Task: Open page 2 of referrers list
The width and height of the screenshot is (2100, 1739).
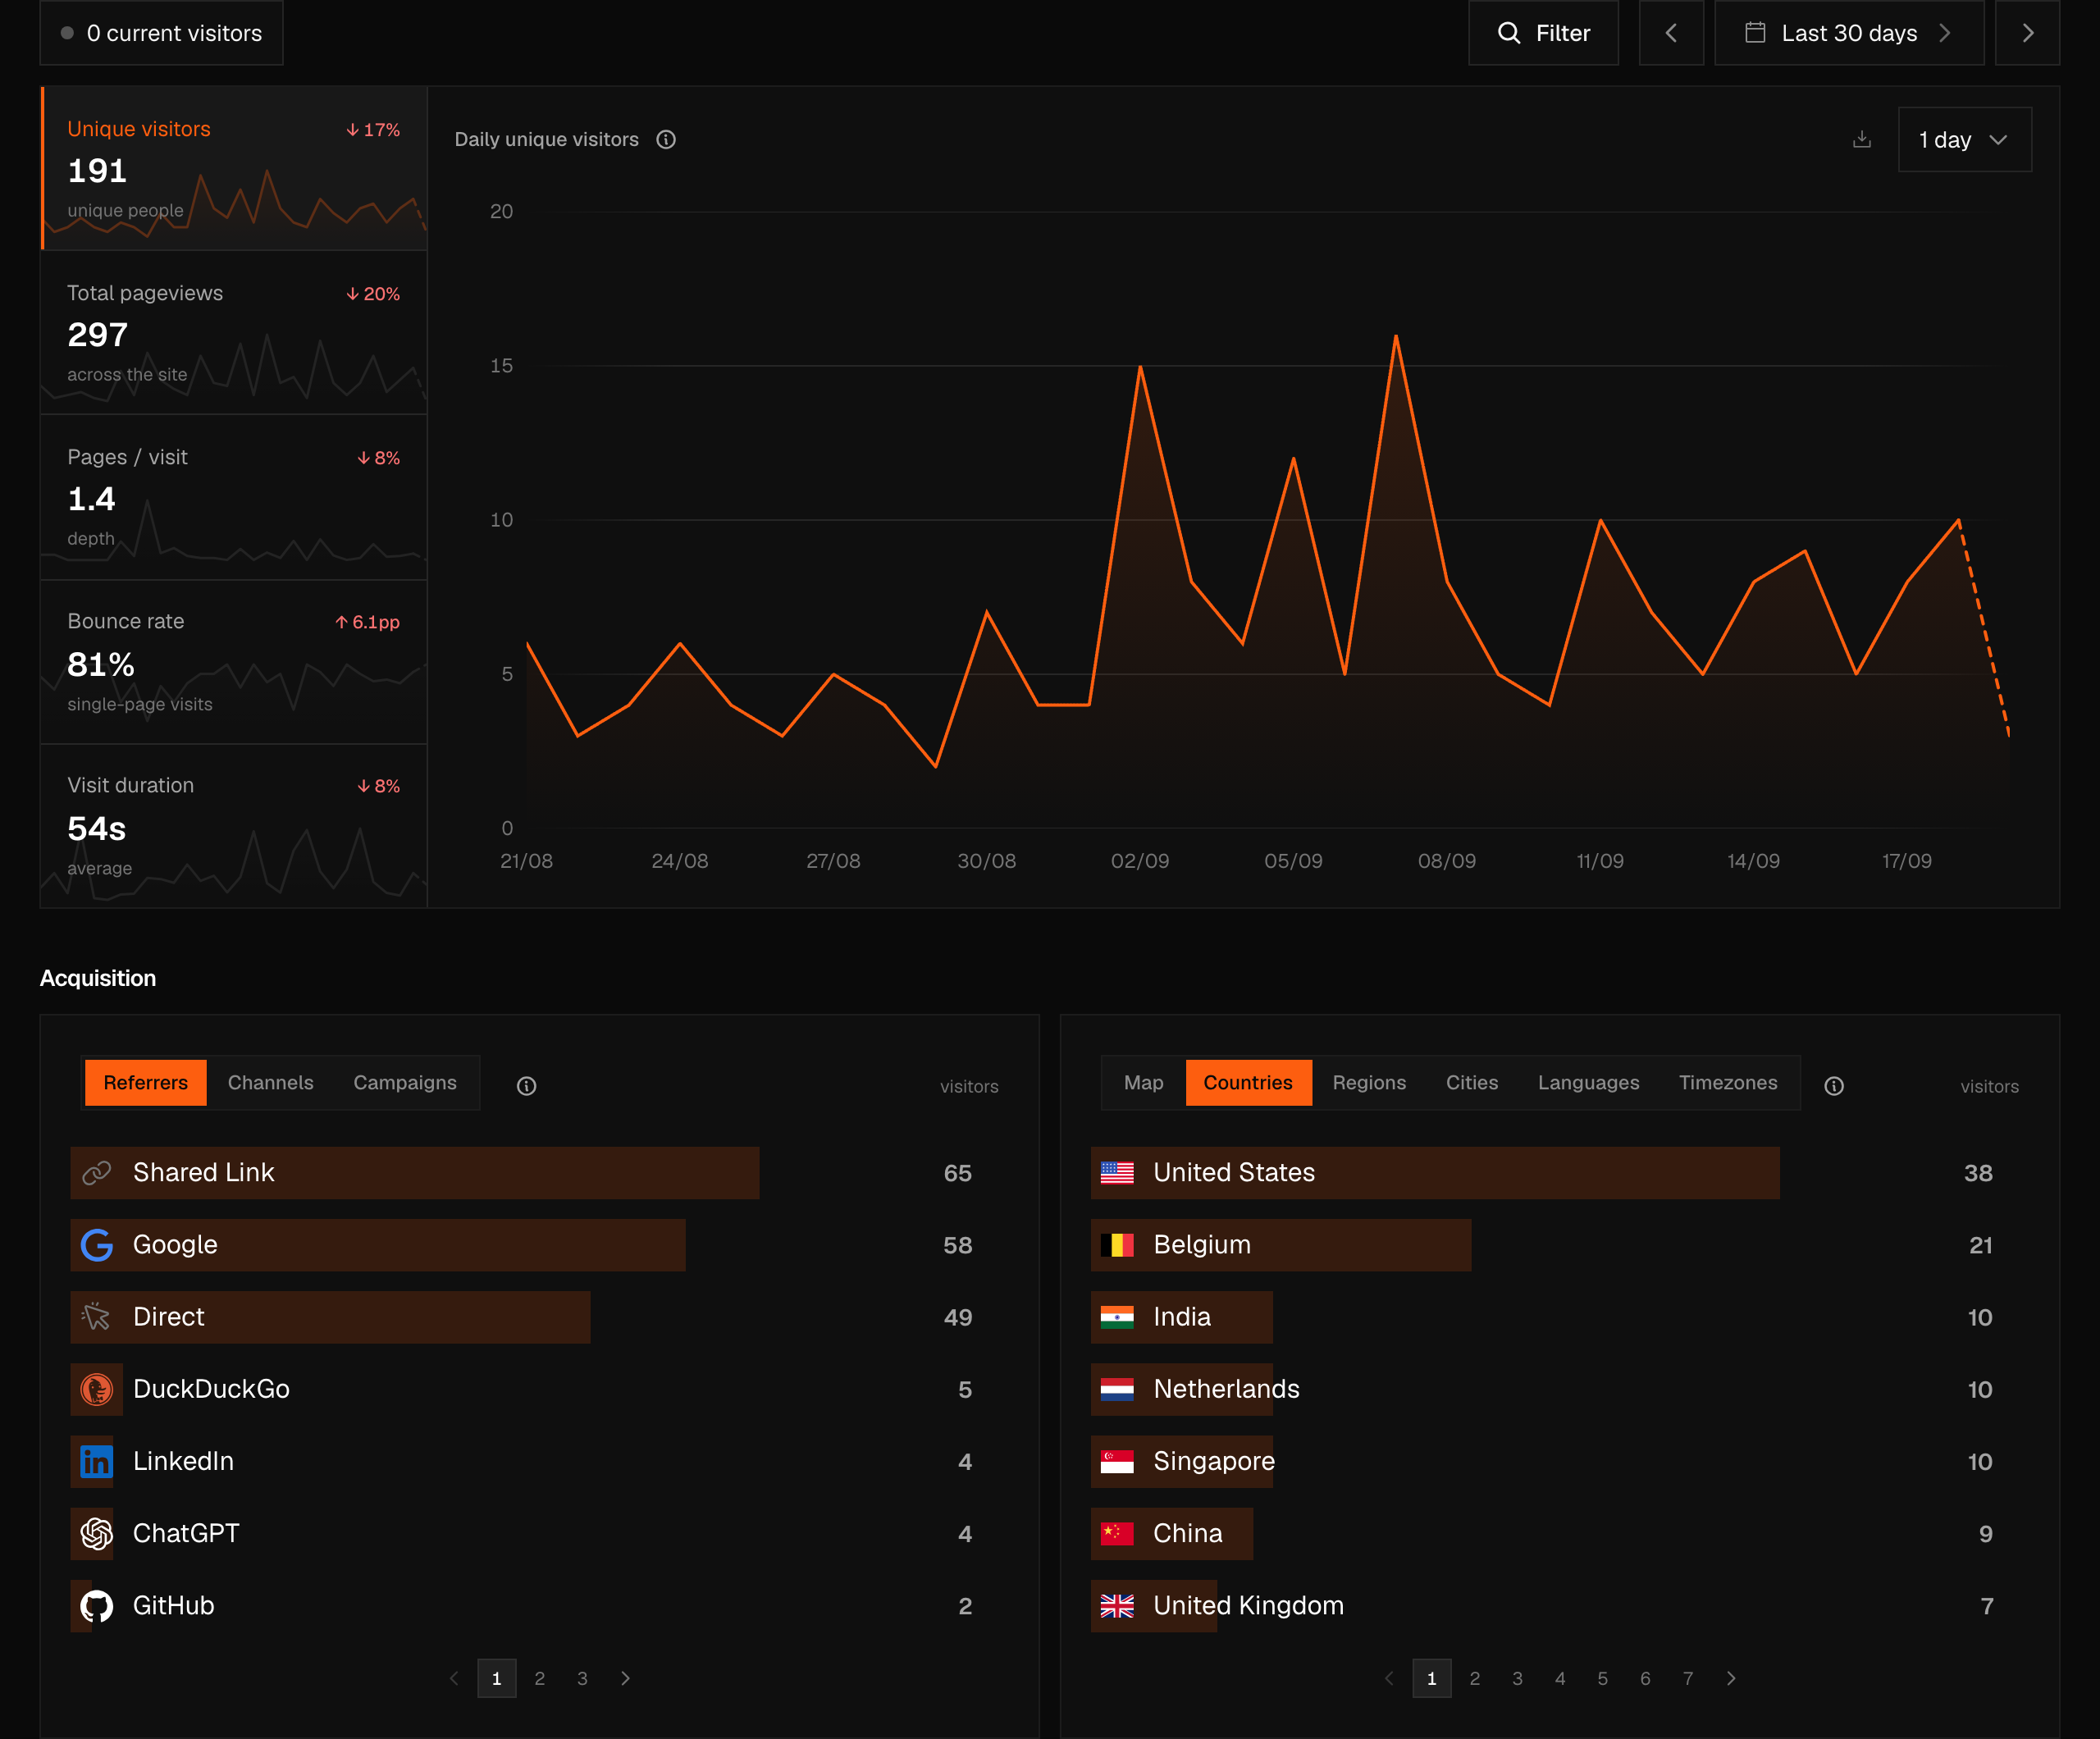Action: tap(539, 1678)
